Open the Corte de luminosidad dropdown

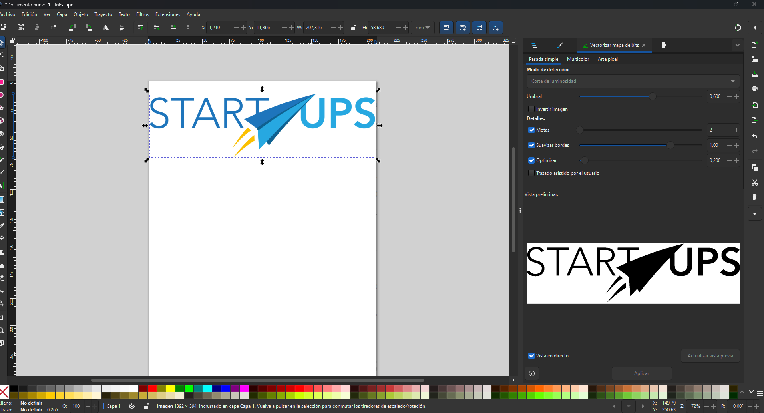[632, 81]
